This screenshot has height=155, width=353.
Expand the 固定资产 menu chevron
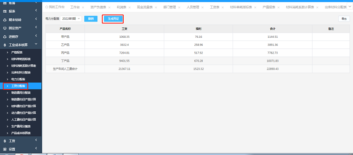tap(36, 27)
